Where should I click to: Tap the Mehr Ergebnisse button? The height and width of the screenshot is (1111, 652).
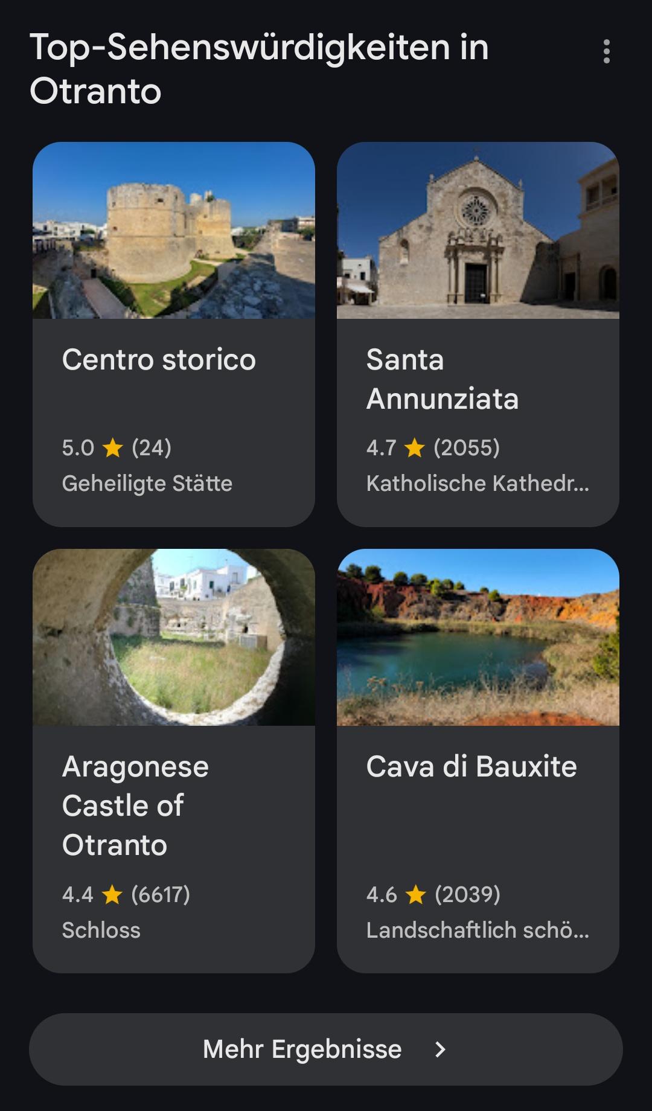click(325, 1049)
